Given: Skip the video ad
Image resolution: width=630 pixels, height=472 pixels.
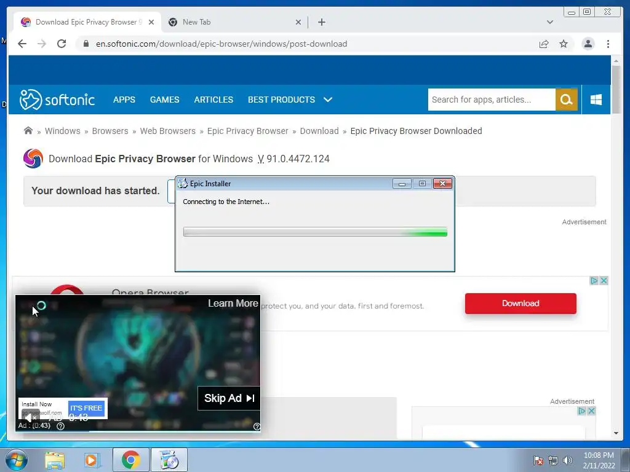Looking at the screenshot, I should tap(229, 398).
